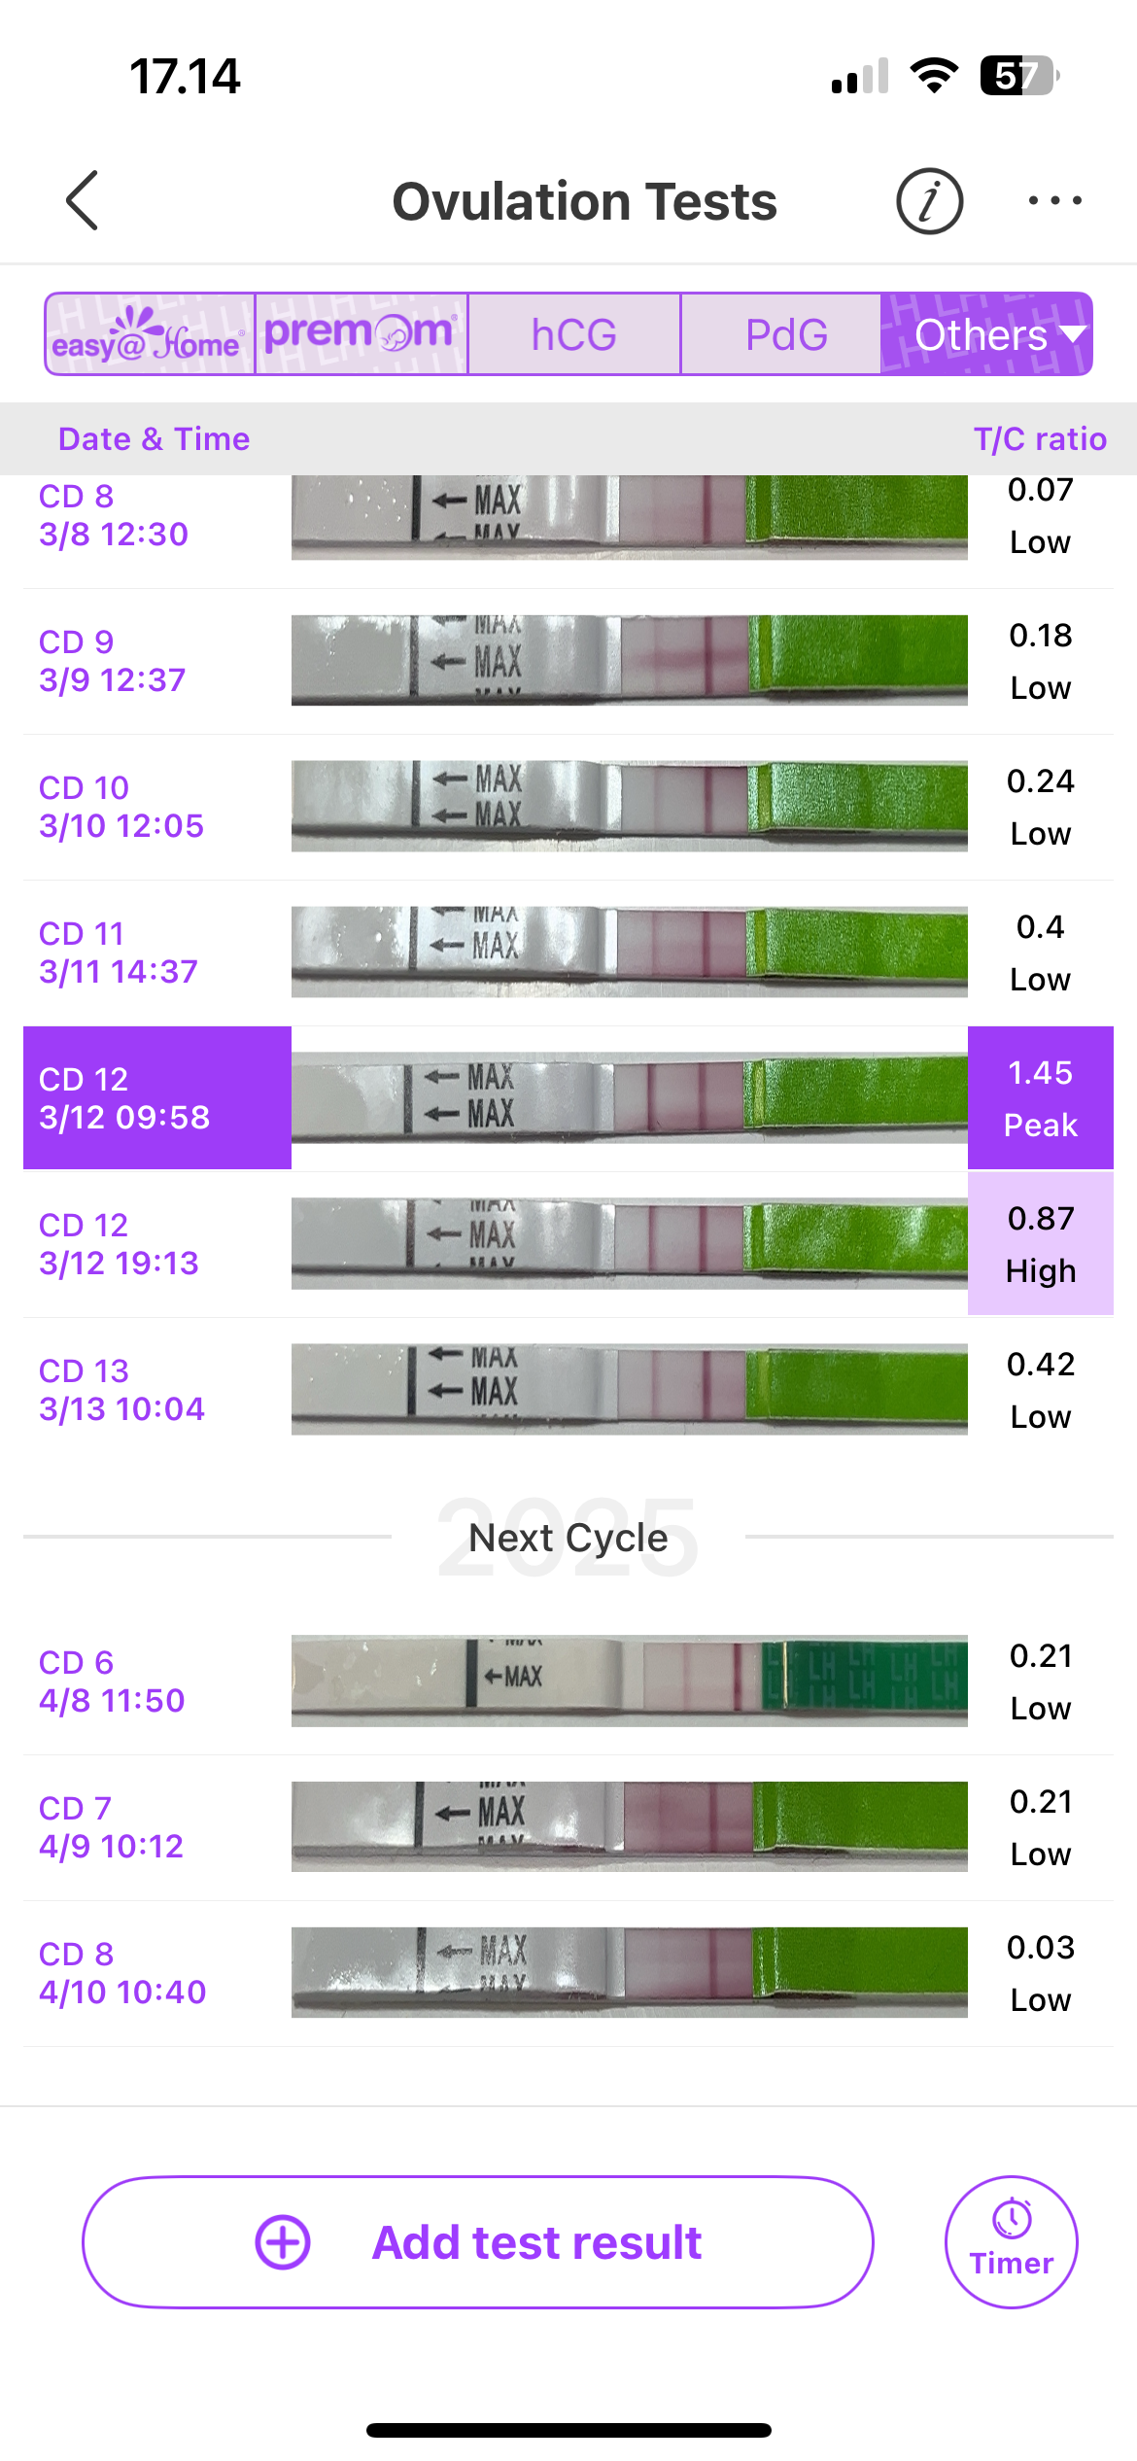Tap the cellular signal bars icon
Screen dimensions: 1137x2461
860,76
